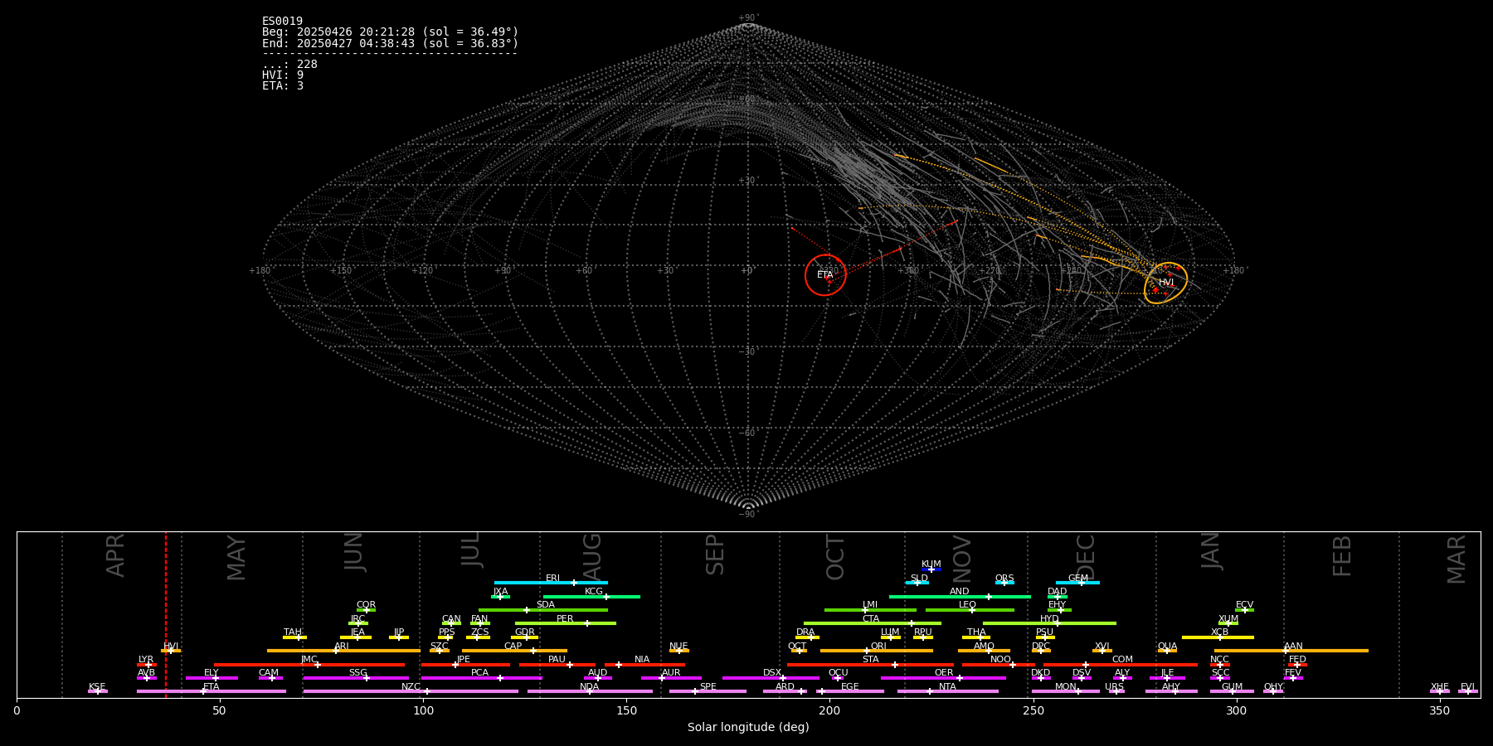The image size is (1493, 746).
Task: Click the ETA label in the timeline
Action: pos(212,687)
